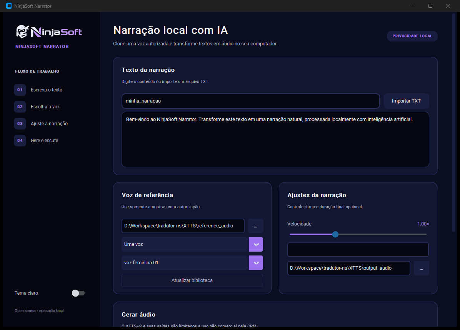
Task: Click the 'Velocidade' label
Action: pos(299,224)
